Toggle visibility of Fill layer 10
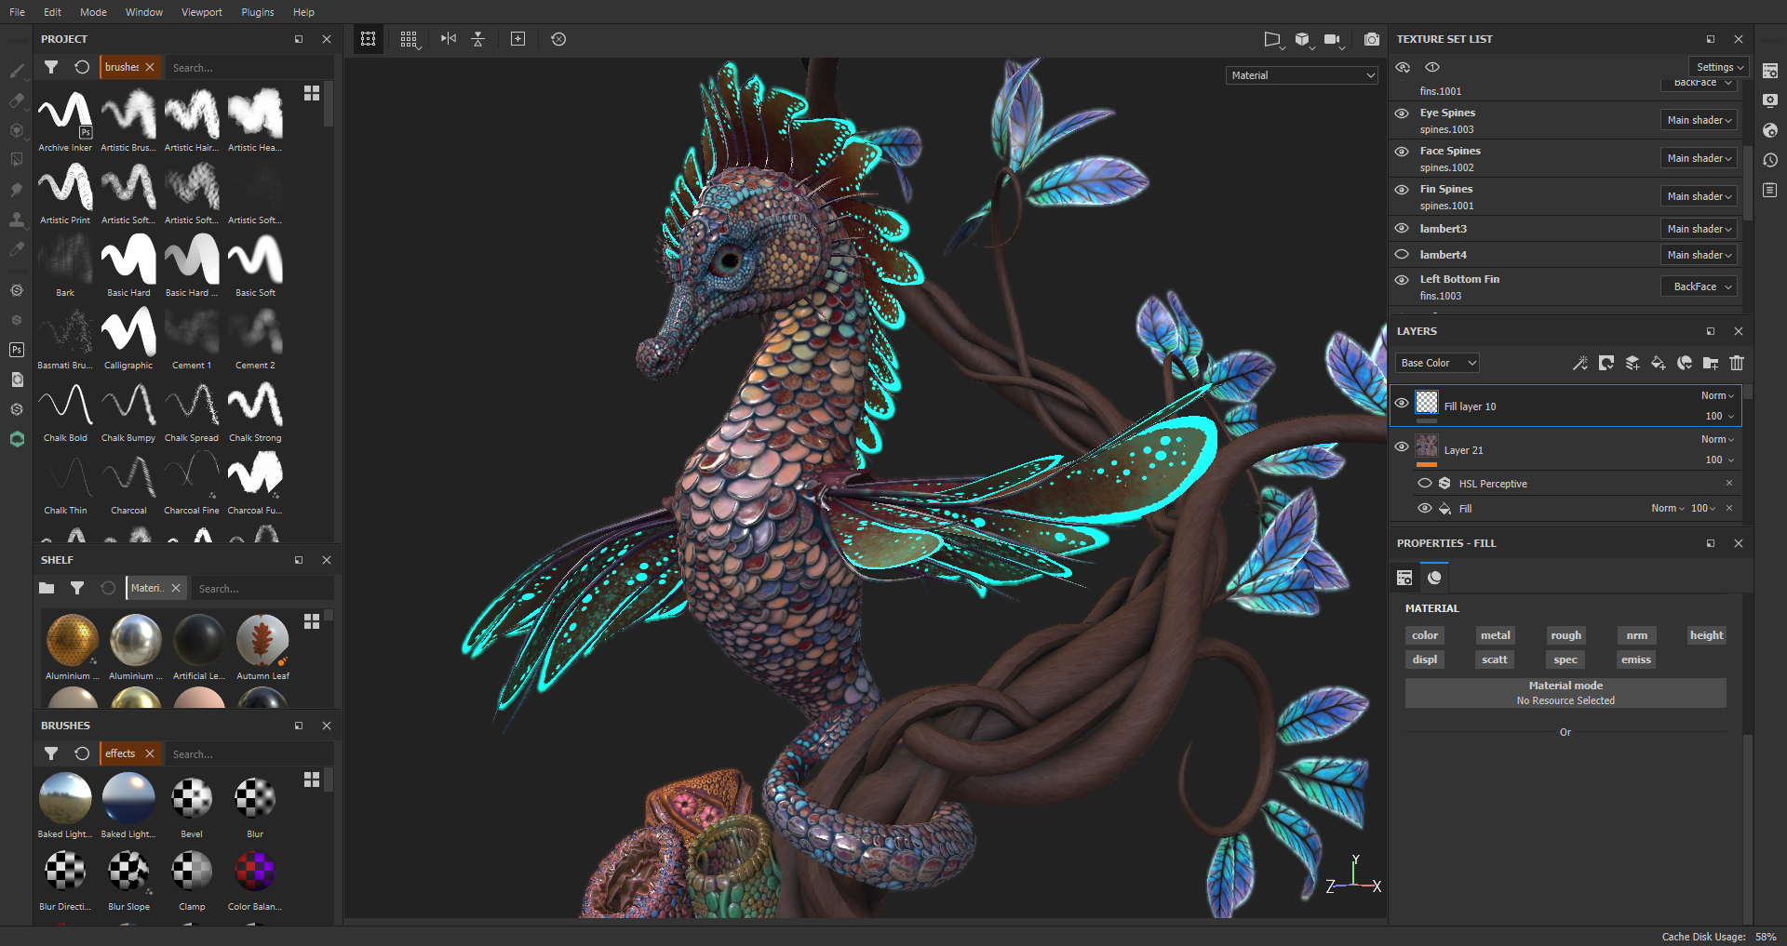 pyautogui.click(x=1402, y=404)
